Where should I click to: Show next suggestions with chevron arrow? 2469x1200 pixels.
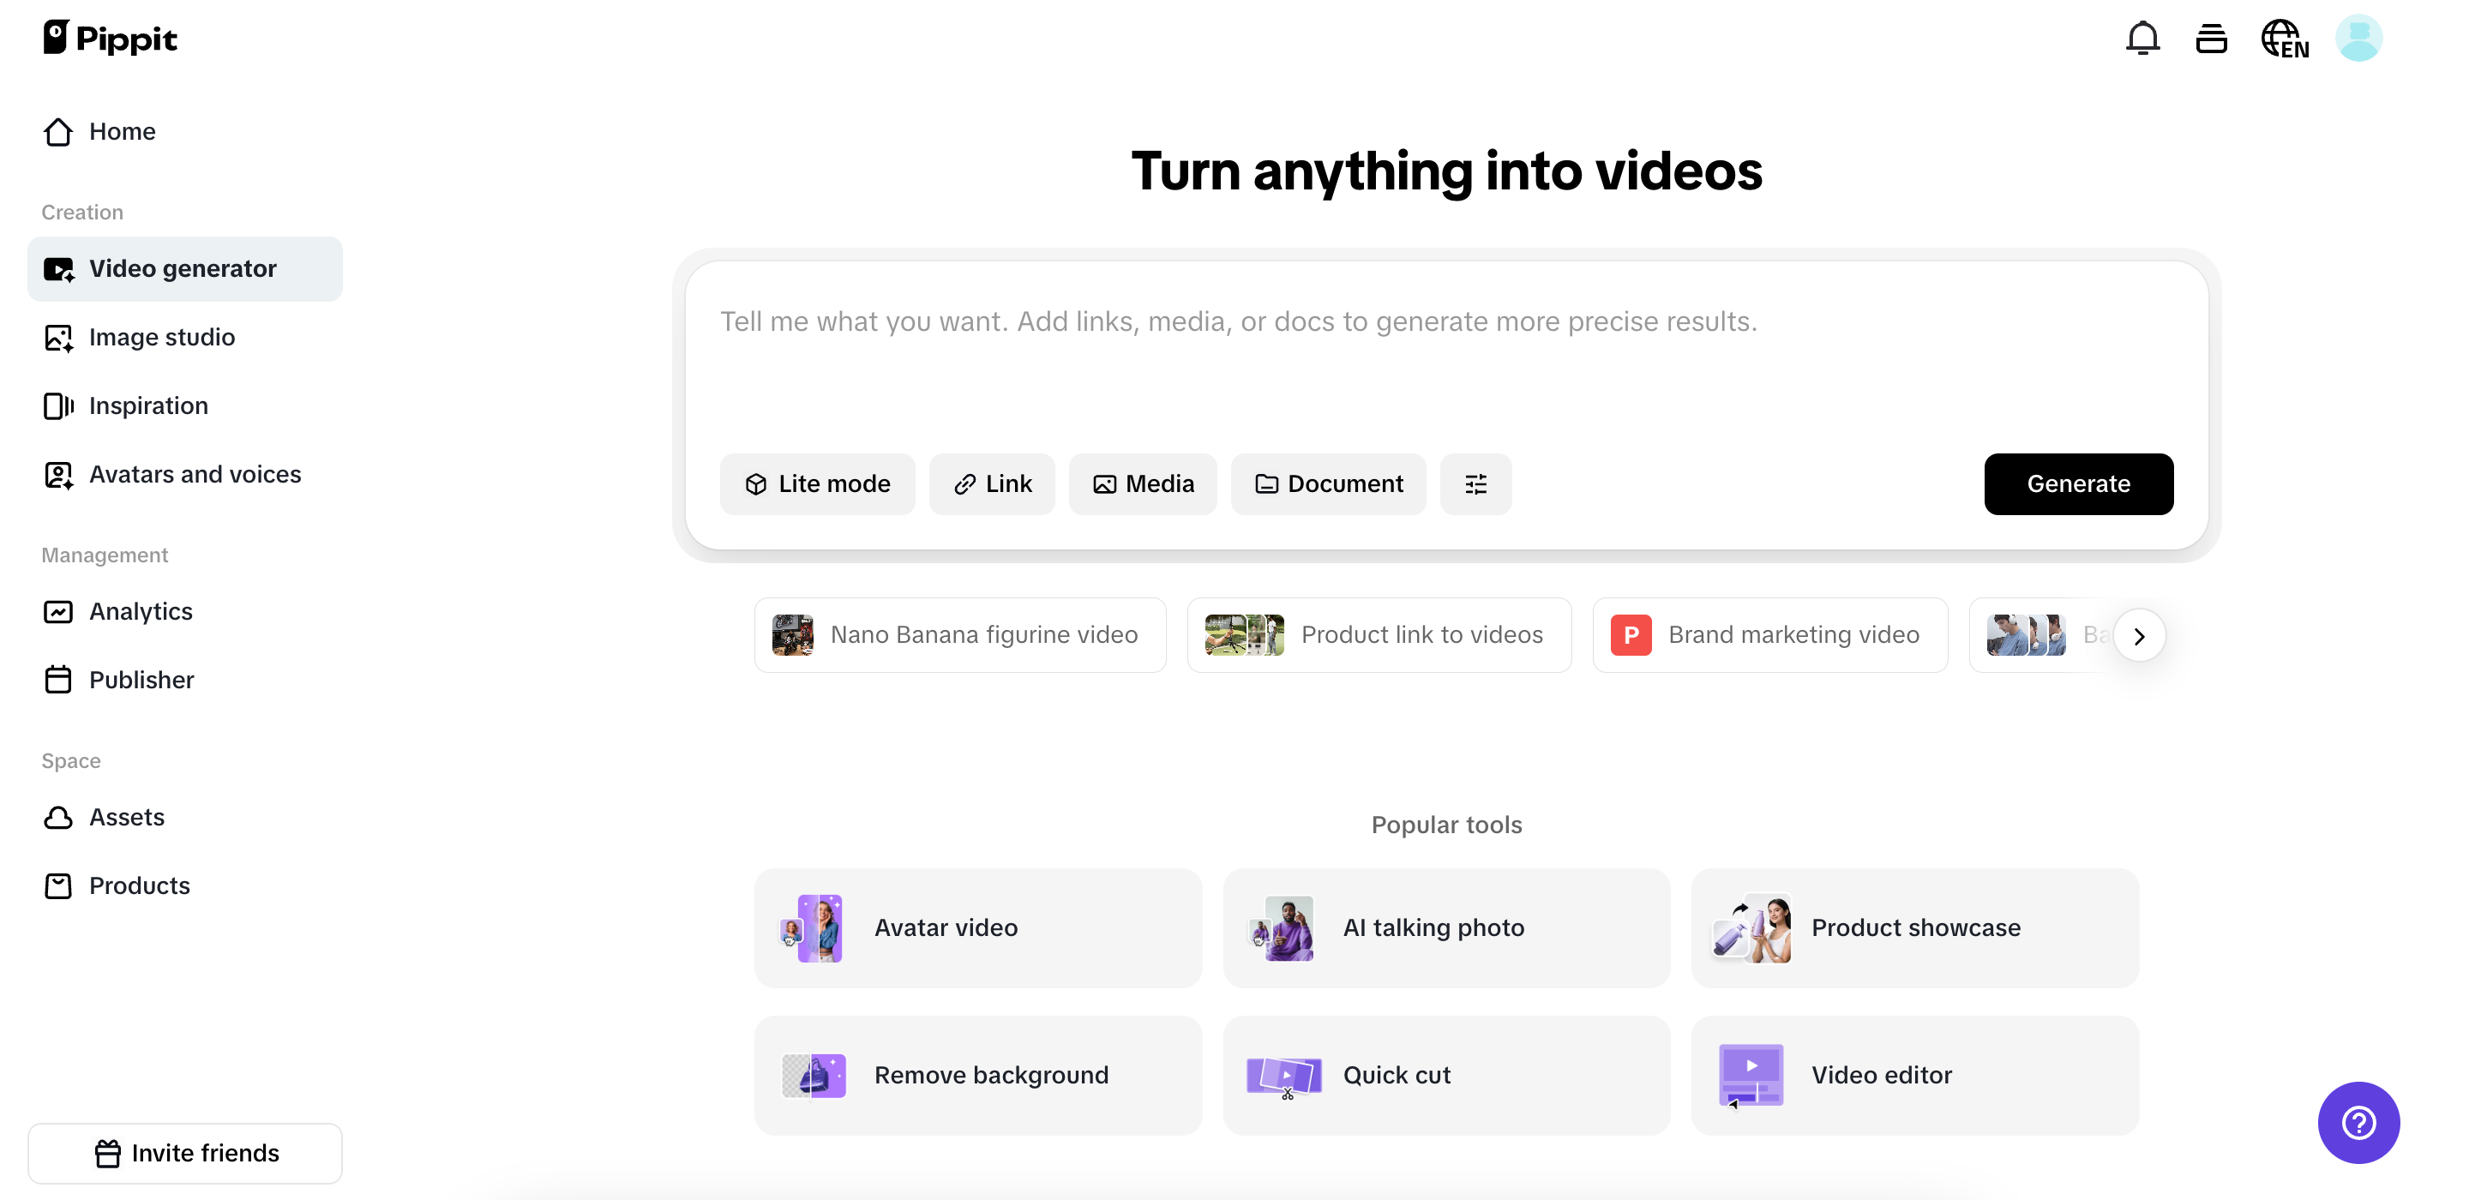point(2139,635)
